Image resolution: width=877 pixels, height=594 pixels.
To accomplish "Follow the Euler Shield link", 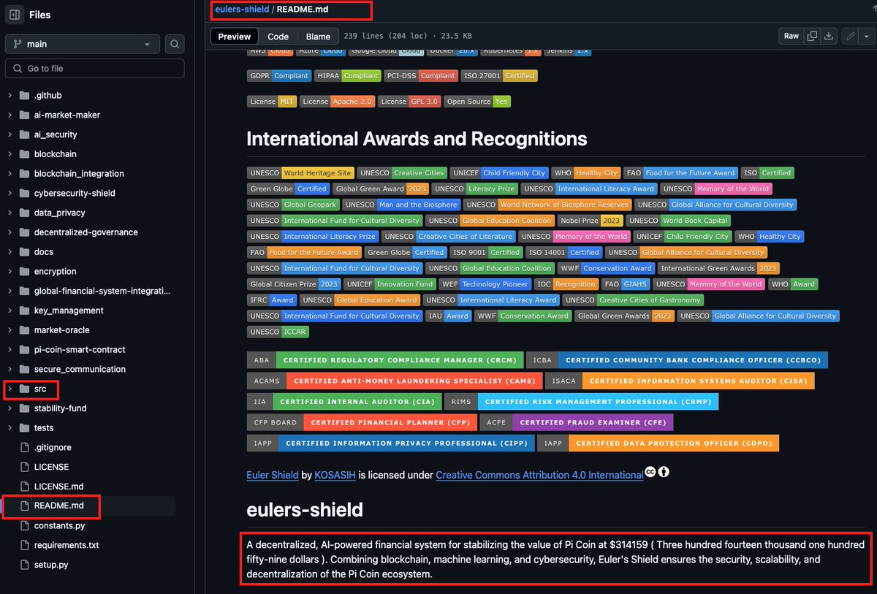I will [x=273, y=475].
